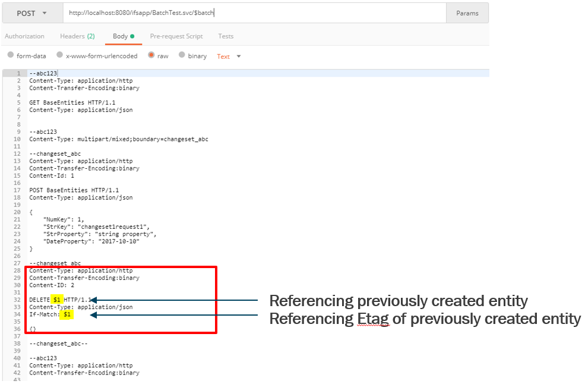The height and width of the screenshot is (384, 585).
Task: Open the Text body format dropdown
Action: [x=228, y=56]
